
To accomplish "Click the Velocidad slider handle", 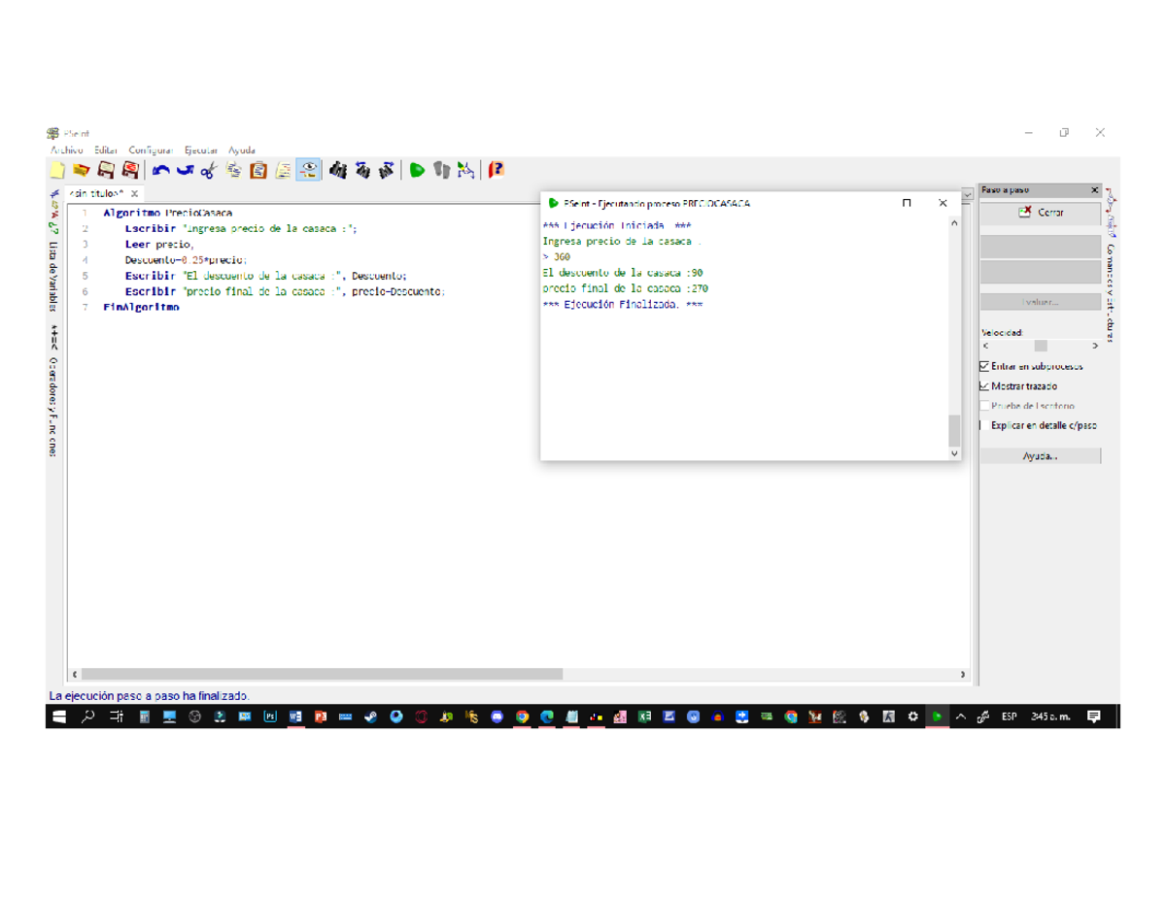I will tap(1041, 346).
